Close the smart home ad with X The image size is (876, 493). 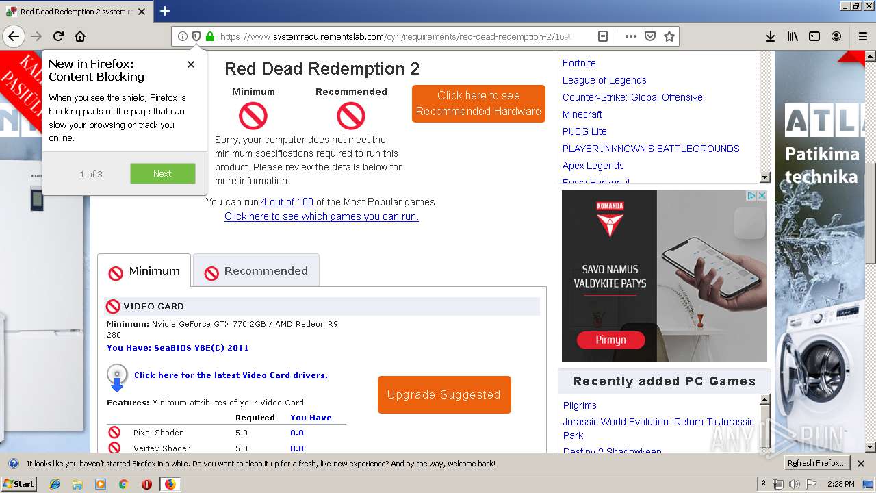tap(762, 196)
